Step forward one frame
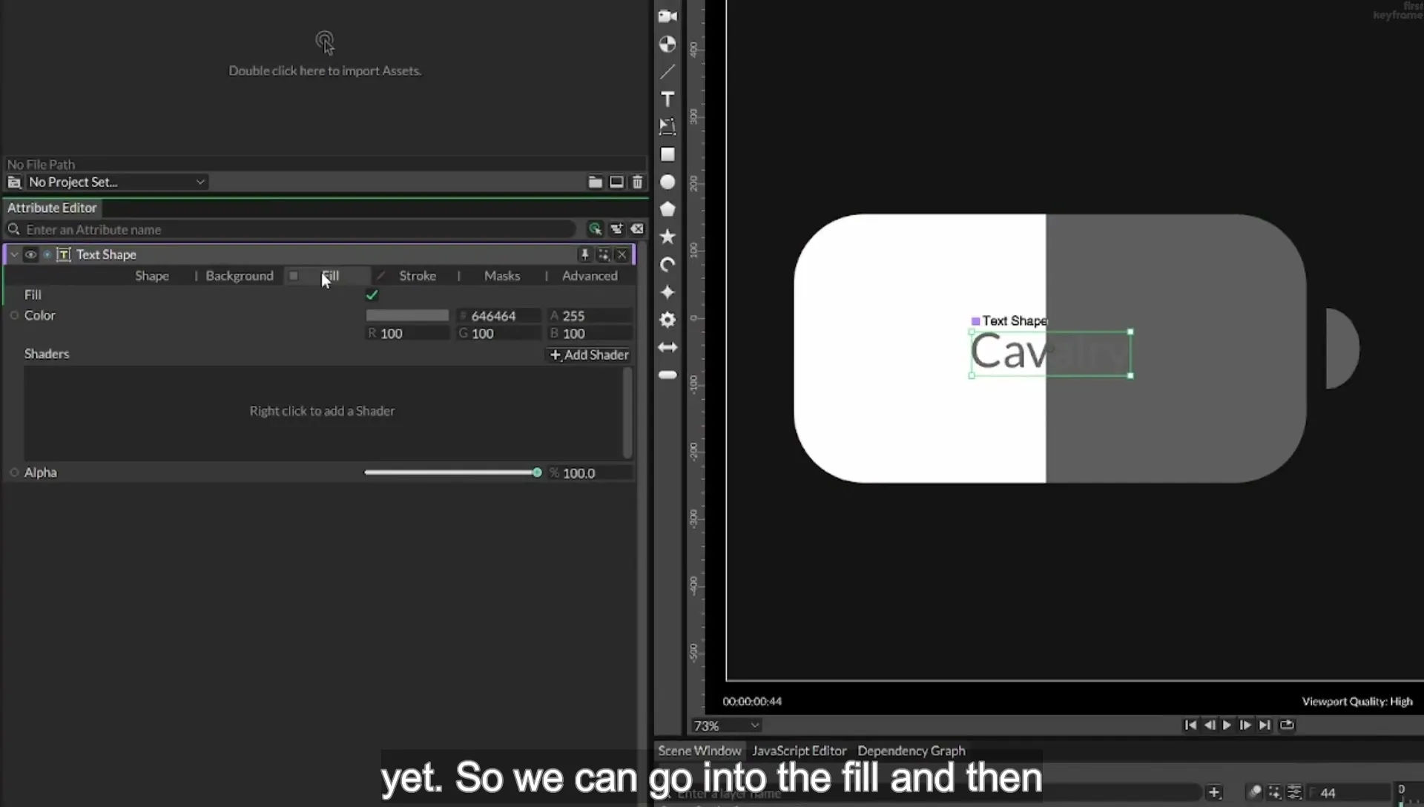 [1245, 725]
